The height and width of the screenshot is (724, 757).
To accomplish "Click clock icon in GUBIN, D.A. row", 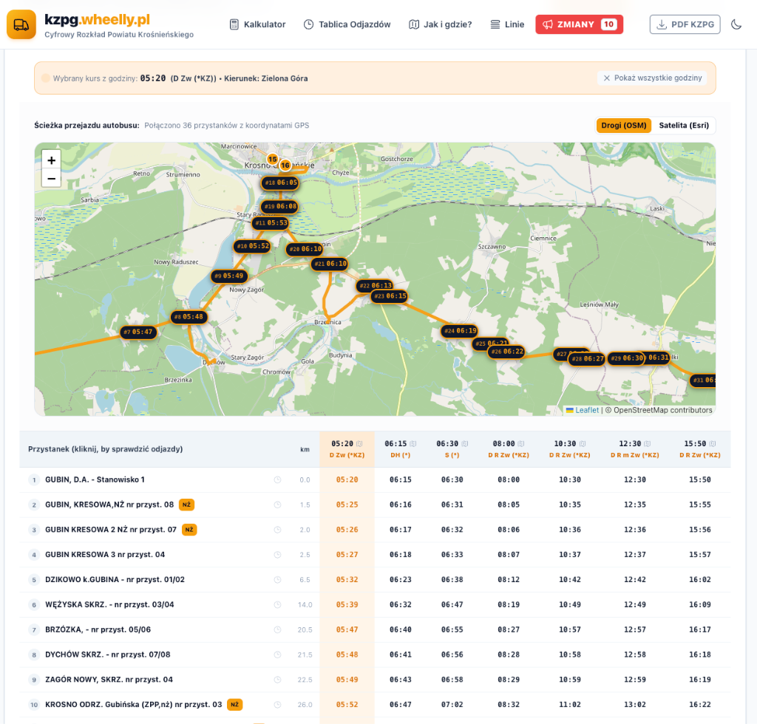I will [277, 480].
